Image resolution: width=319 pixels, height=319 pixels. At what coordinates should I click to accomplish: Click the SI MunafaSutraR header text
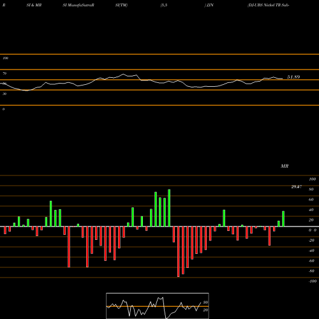78,5
